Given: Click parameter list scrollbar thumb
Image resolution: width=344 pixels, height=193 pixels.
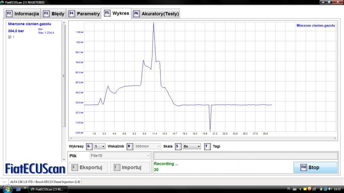Looking at the screenshot, I should click(64, 76).
